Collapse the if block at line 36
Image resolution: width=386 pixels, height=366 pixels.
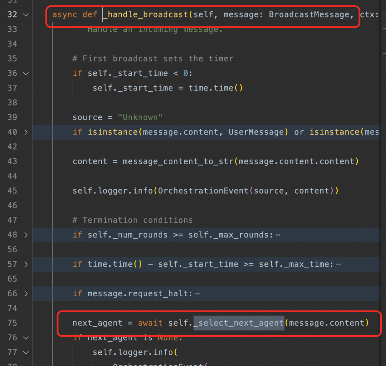click(x=26, y=73)
